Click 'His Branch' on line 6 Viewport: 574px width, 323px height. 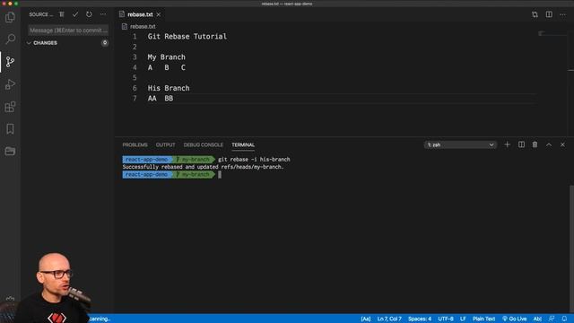coord(169,88)
